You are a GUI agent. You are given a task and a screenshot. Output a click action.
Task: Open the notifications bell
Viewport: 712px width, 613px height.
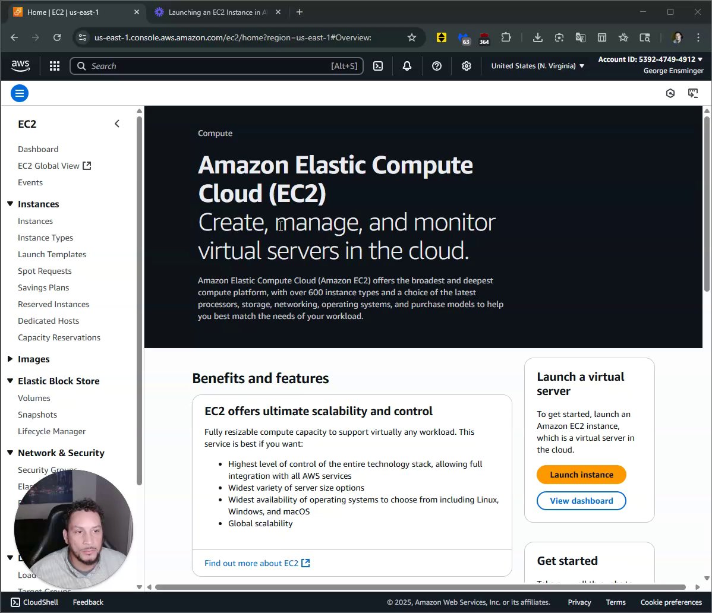407,67
